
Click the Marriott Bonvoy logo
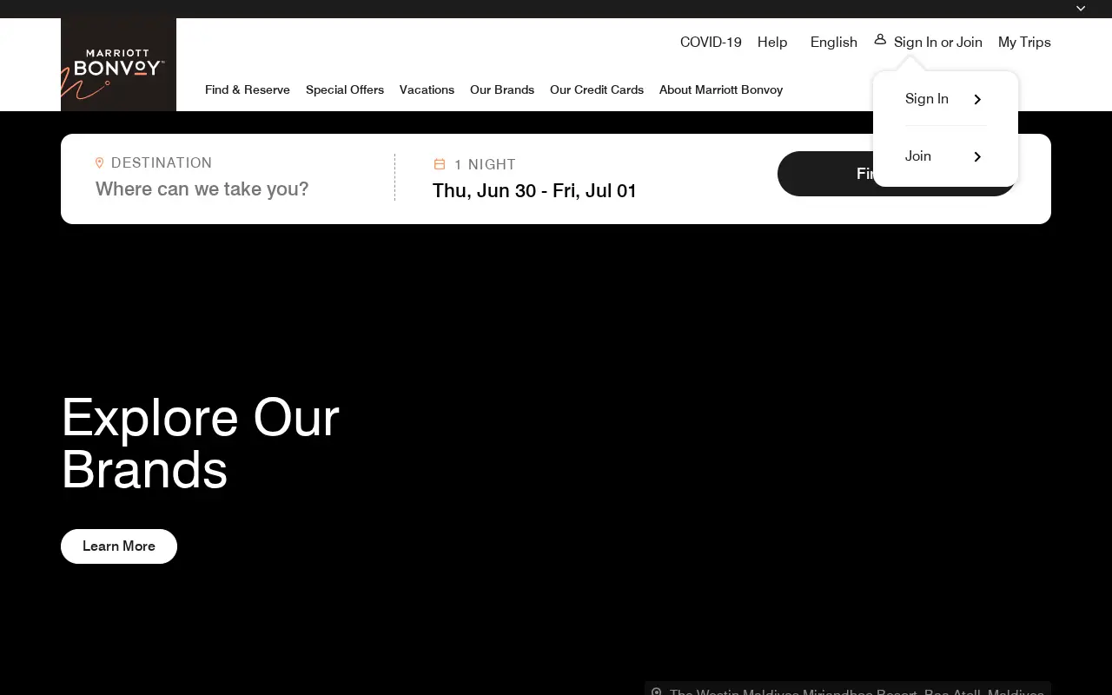118,64
